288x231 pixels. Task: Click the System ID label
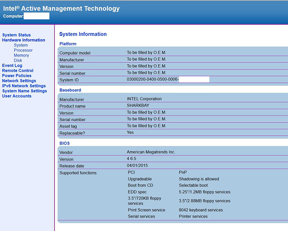pos(69,80)
